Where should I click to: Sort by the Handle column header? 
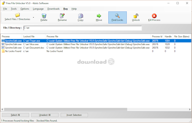point(168,36)
